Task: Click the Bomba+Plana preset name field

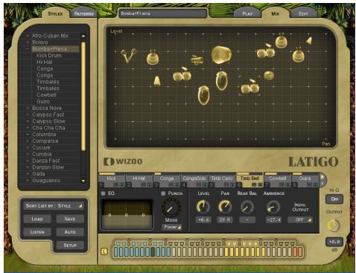Action: (x=162, y=13)
